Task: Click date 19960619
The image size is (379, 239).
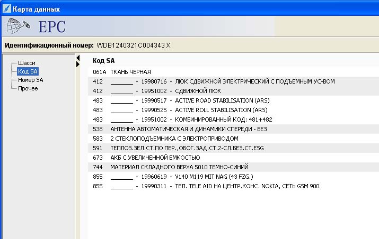Action: click(154, 177)
